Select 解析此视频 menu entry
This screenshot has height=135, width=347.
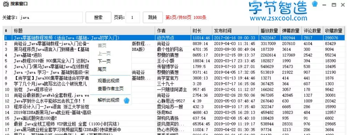click(x=108, y=100)
